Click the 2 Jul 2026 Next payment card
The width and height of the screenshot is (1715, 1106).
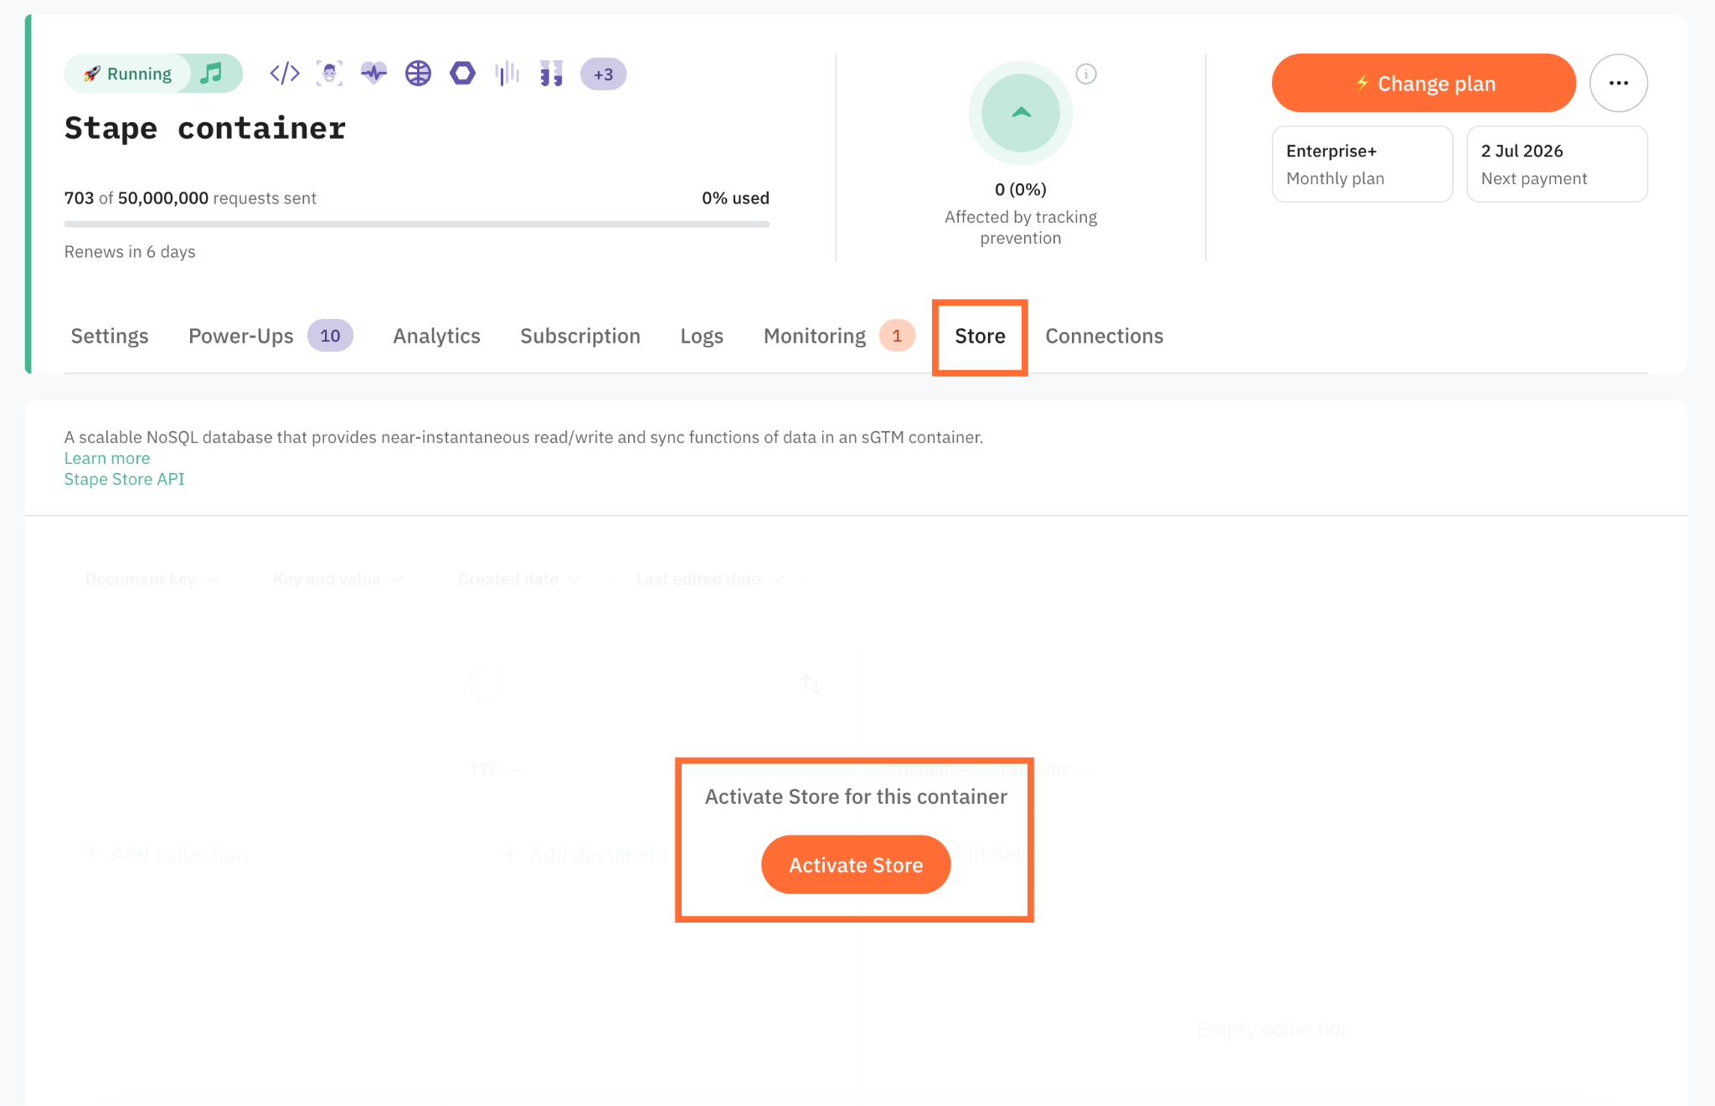[1558, 164]
